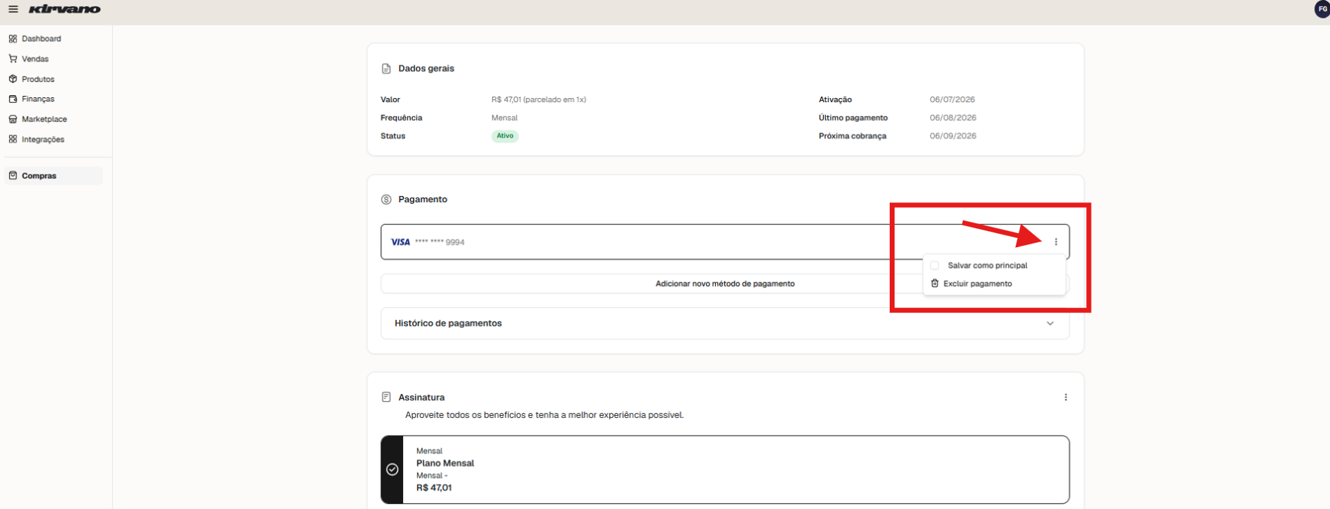This screenshot has width=1330, height=509.
Task: Open Marketplace in the sidebar
Action: point(44,119)
